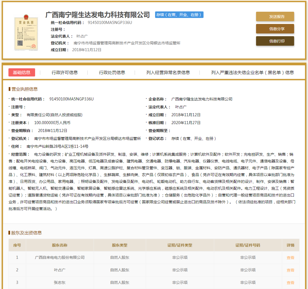Viewport: 308px width, 289px height.
Task: Switch to the 行政许可信息 tab
Action: (x=66, y=72)
